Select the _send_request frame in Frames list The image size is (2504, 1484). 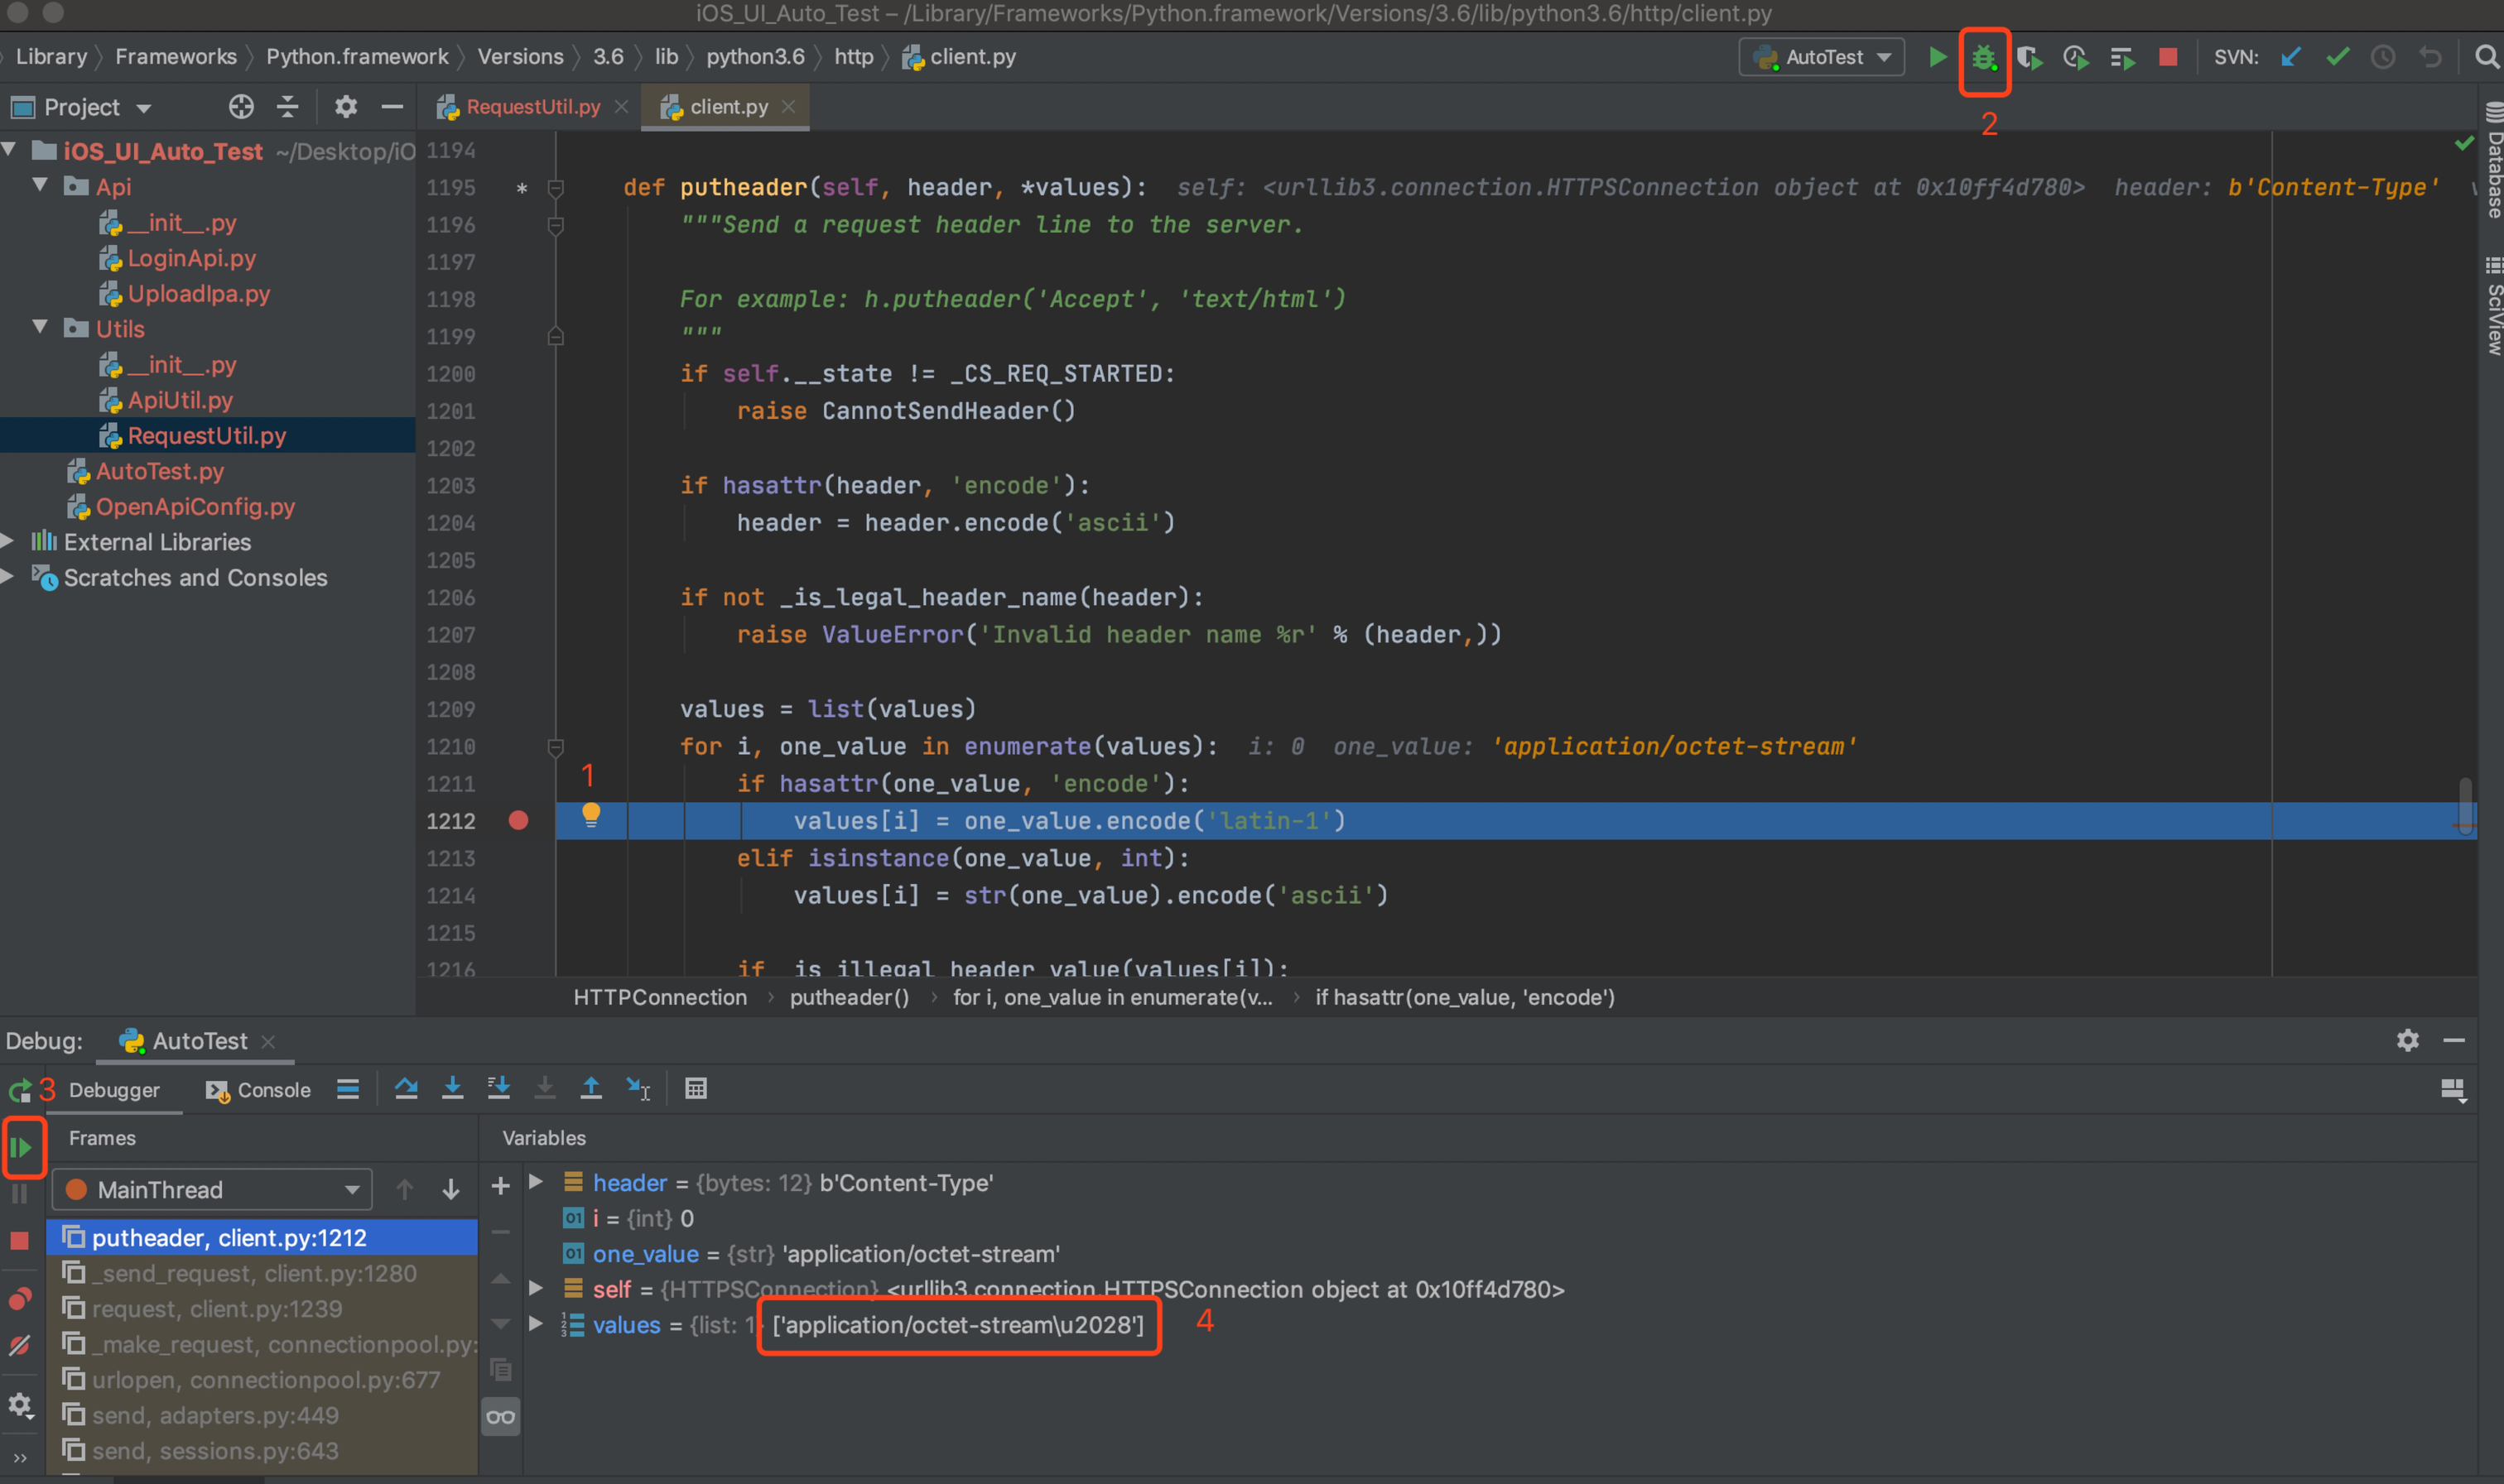click(x=253, y=1273)
